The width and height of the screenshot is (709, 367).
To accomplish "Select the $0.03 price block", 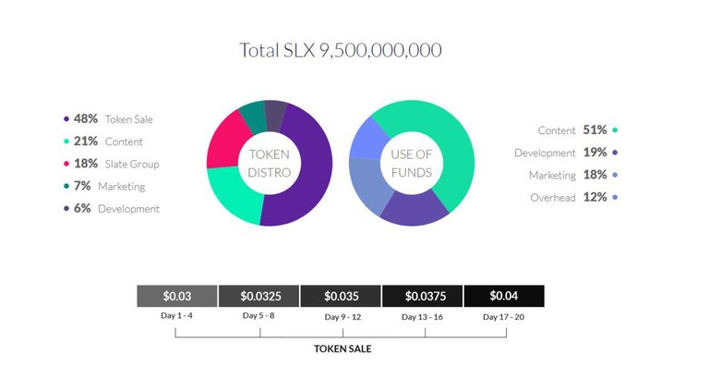I will click(177, 296).
